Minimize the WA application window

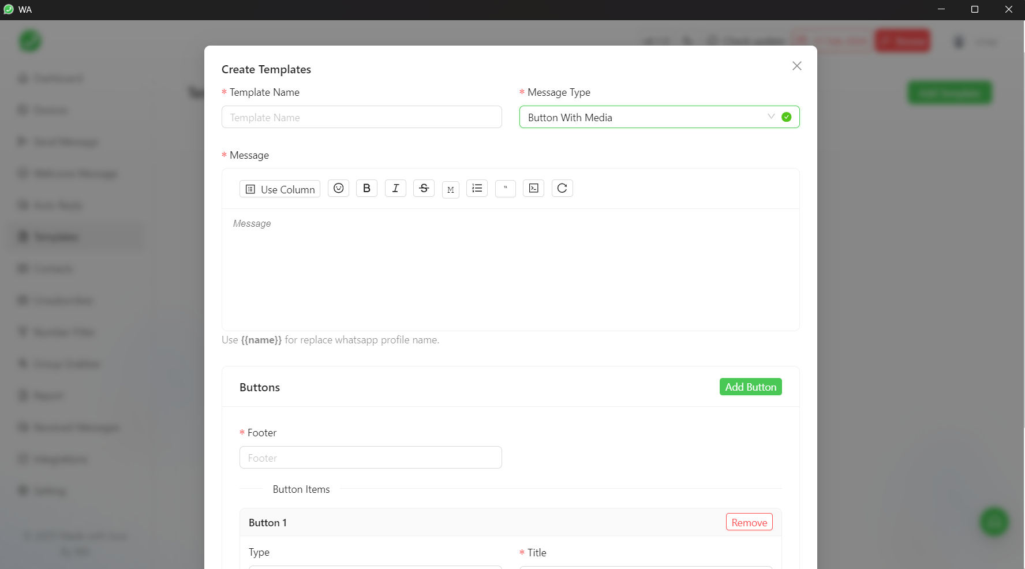tap(941, 9)
